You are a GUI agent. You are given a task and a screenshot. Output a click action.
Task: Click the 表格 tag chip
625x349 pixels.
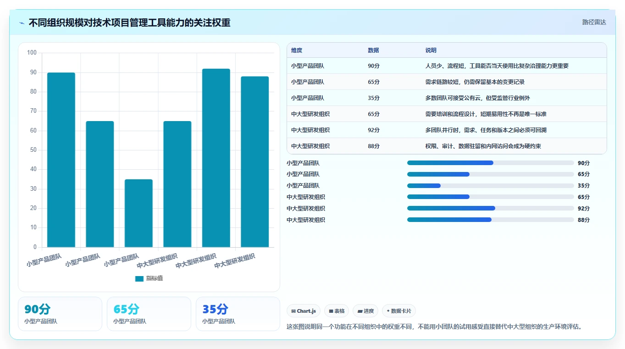(337, 311)
